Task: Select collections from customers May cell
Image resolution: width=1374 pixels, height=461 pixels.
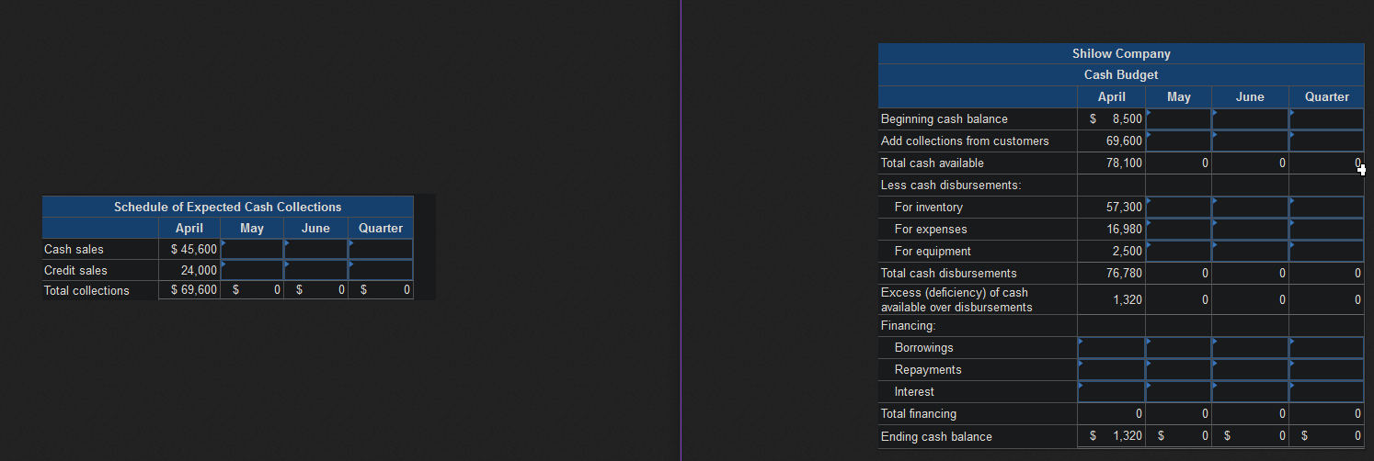Action: (1178, 141)
